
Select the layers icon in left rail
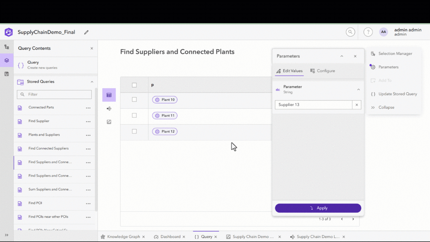[x=7, y=60]
